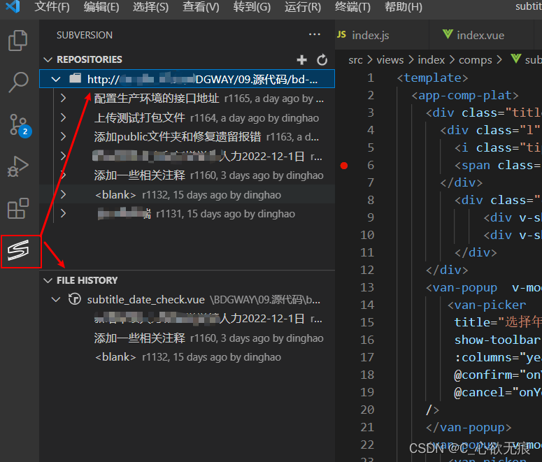The height and width of the screenshot is (462, 542).
Task: Expand the r1132 blank commit in Repositories
Action: point(63,194)
